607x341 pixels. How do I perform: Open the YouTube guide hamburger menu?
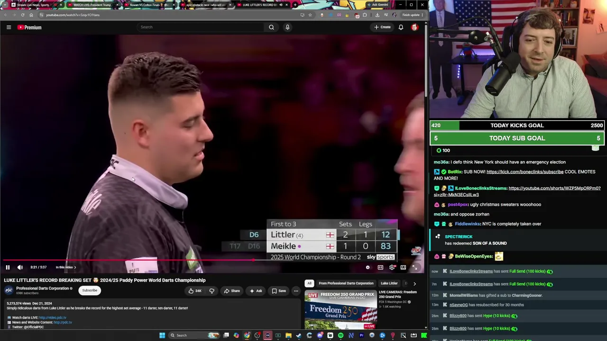9,27
